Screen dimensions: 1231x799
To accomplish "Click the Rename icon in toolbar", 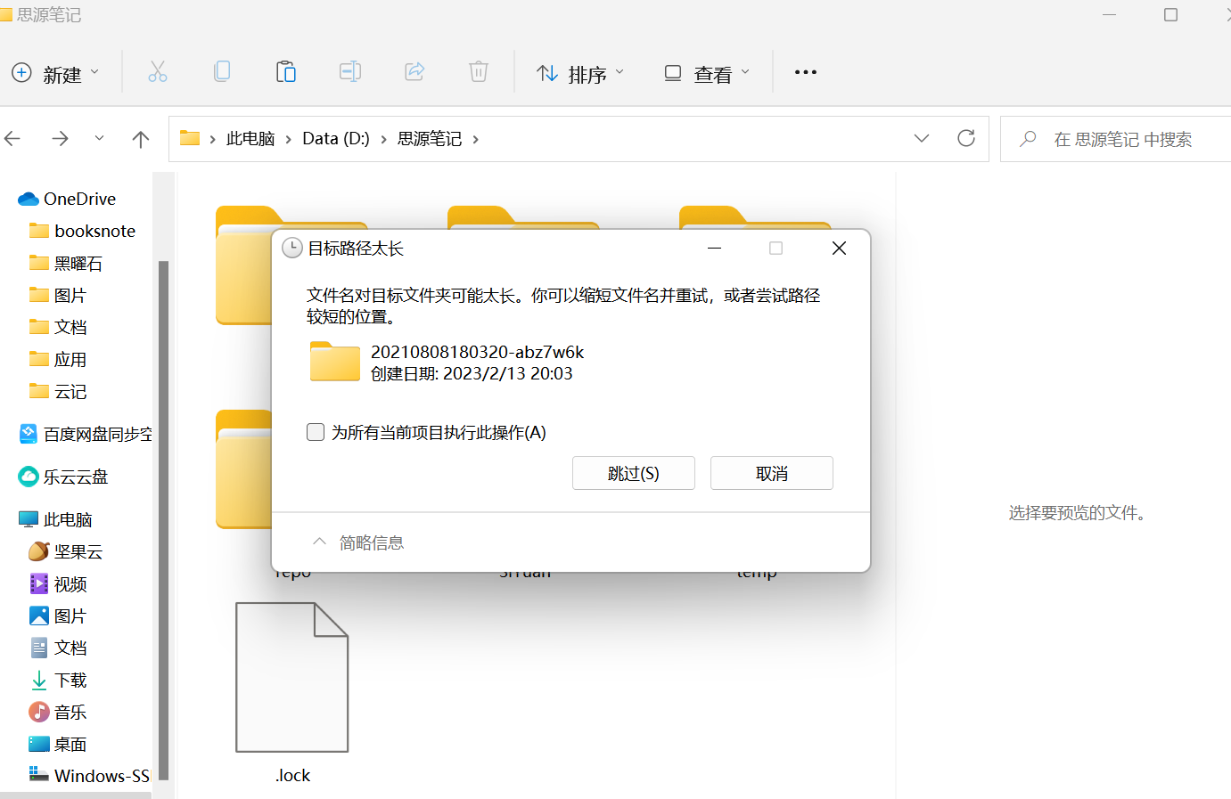I will 350,72.
